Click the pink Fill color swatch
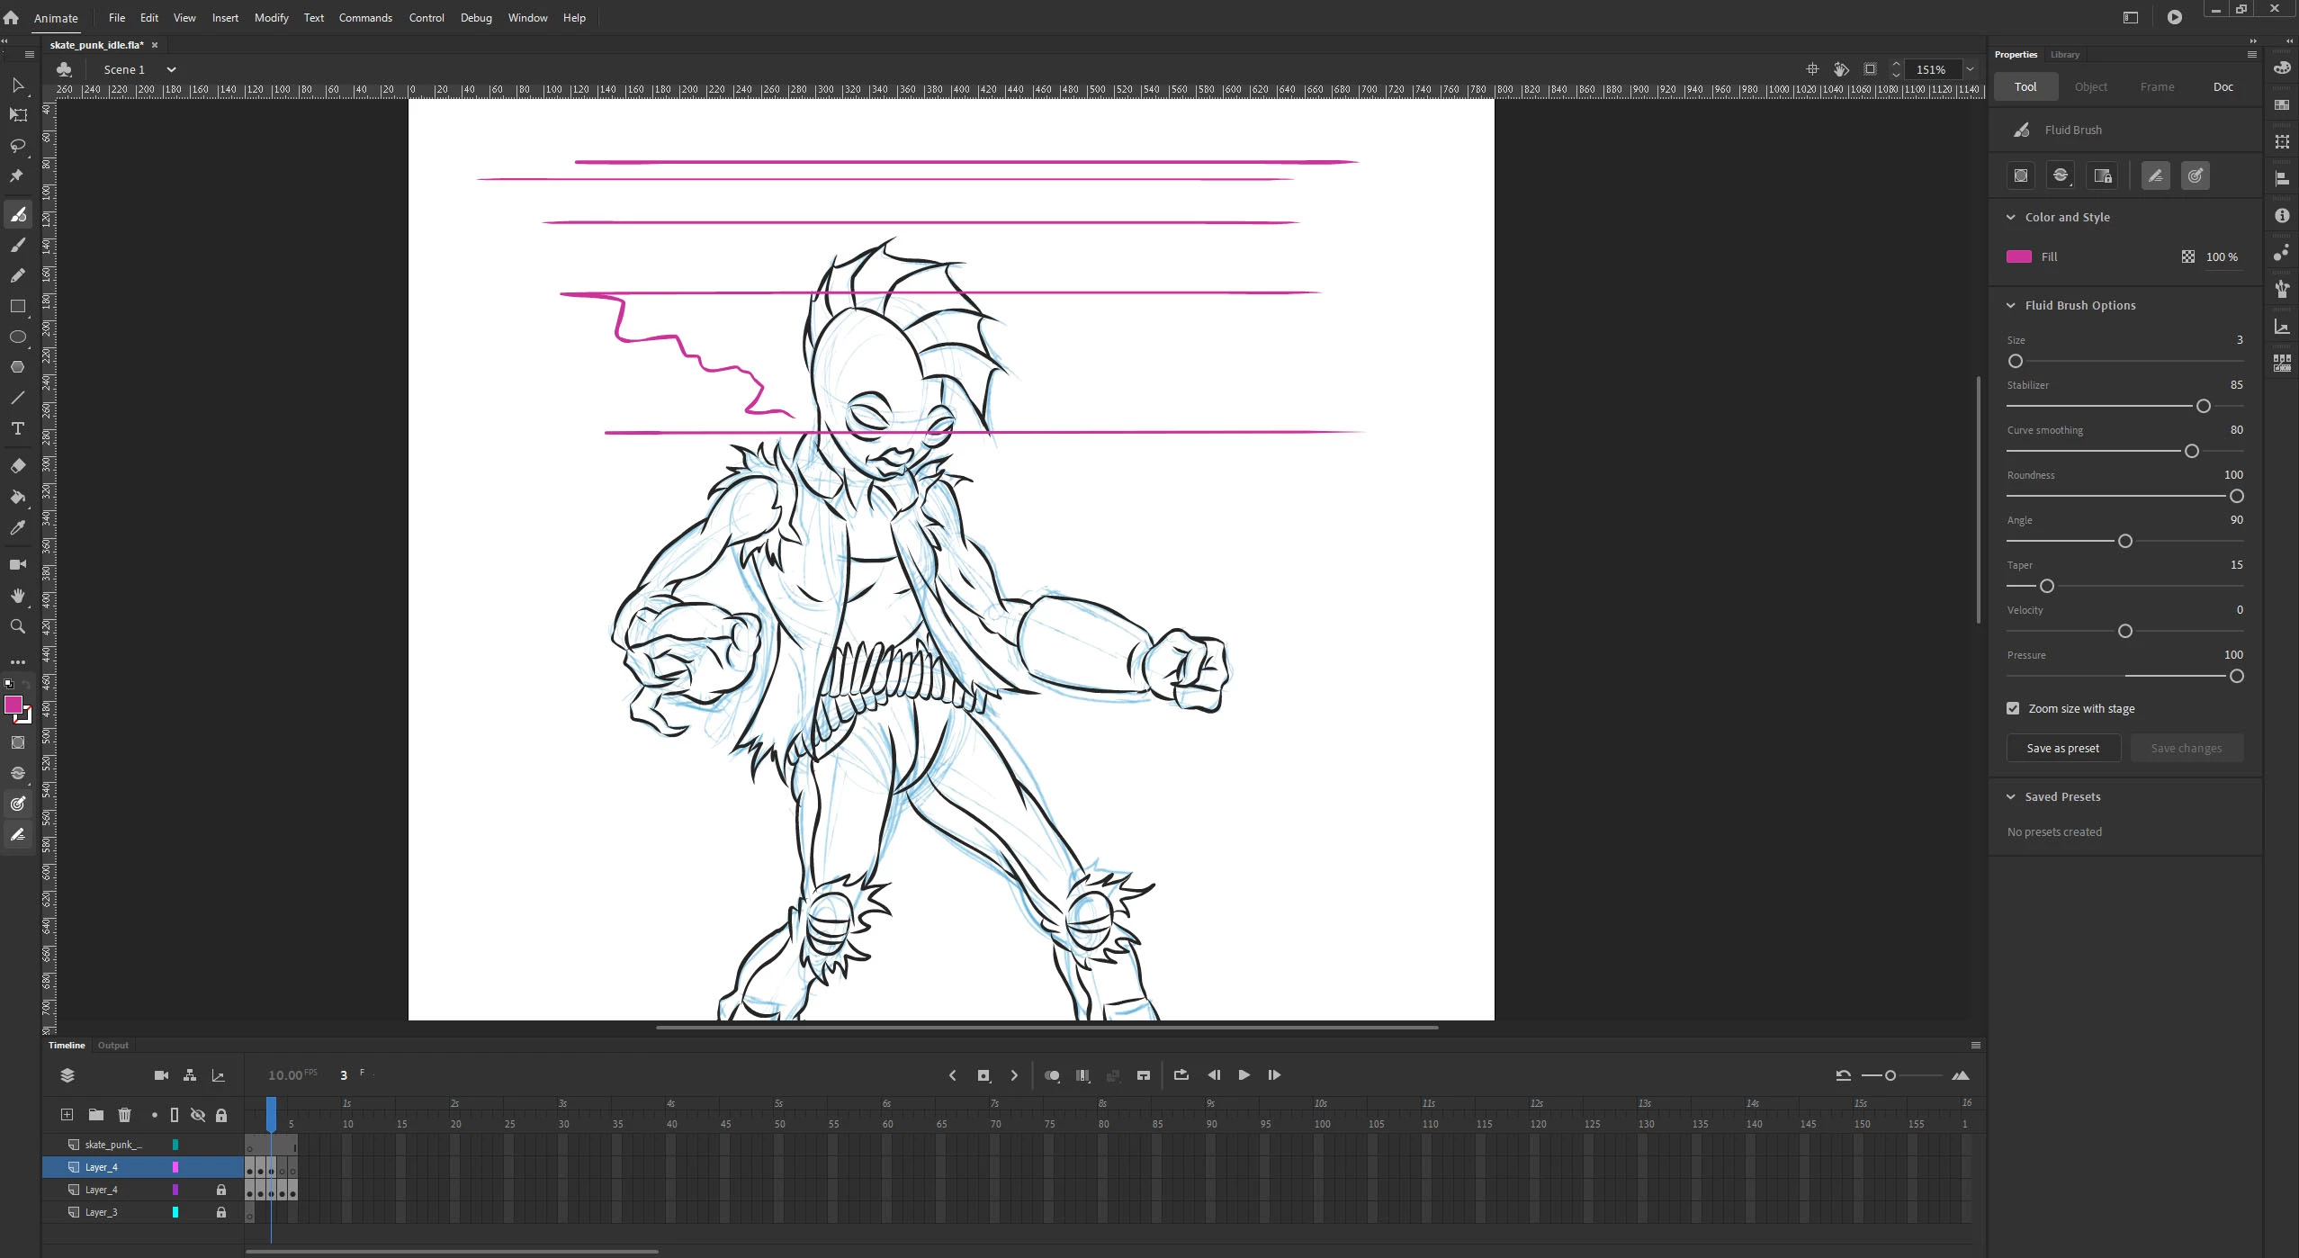This screenshot has height=1258, width=2299. [x=2019, y=256]
